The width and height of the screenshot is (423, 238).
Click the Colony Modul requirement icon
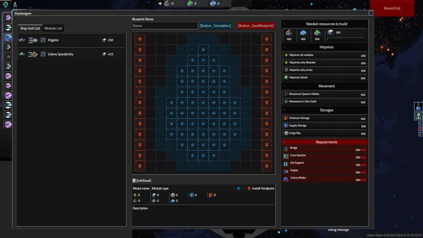[x=286, y=178]
